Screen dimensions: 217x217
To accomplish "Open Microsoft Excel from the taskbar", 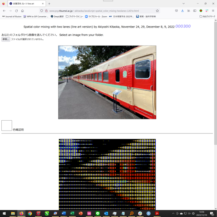I will (x=72, y=213).
